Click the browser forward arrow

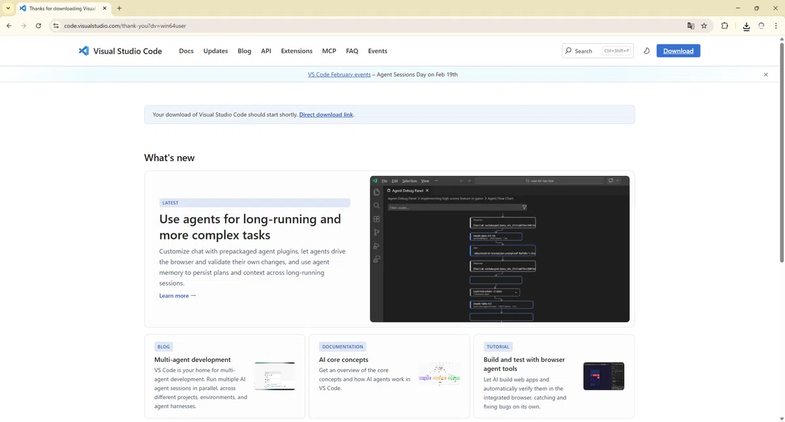[x=24, y=26]
